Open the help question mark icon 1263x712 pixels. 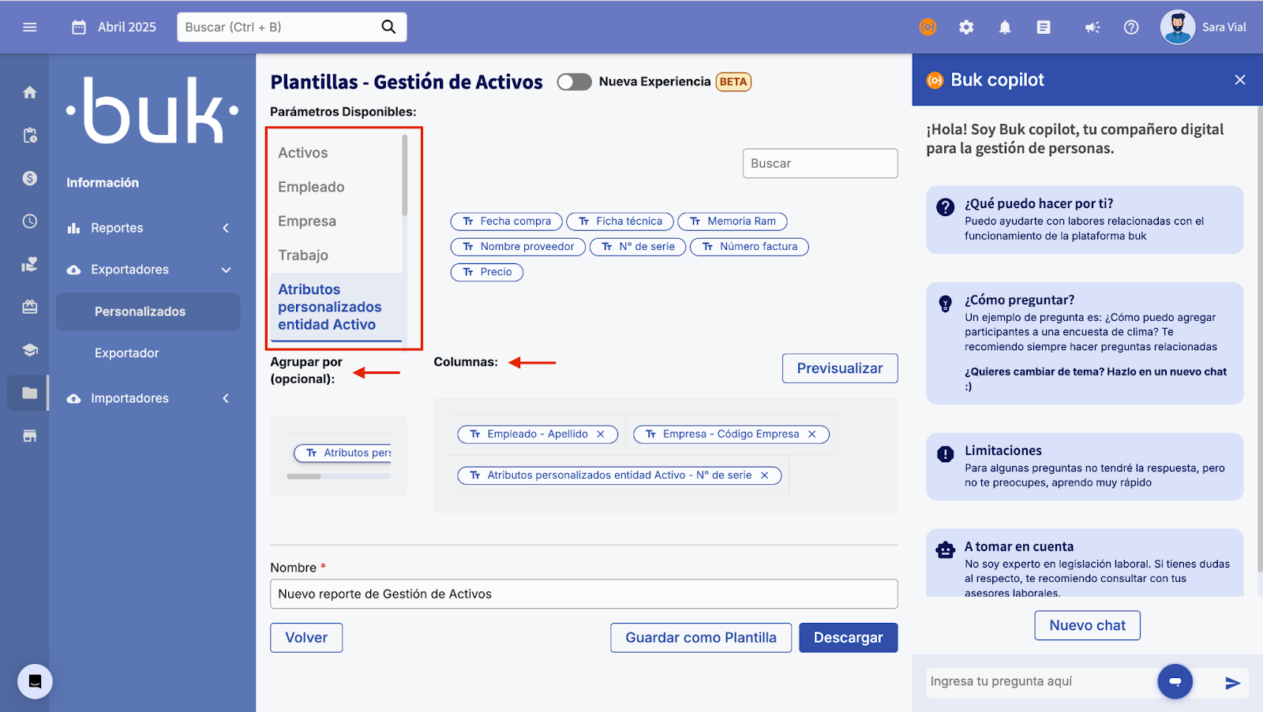(x=1131, y=28)
